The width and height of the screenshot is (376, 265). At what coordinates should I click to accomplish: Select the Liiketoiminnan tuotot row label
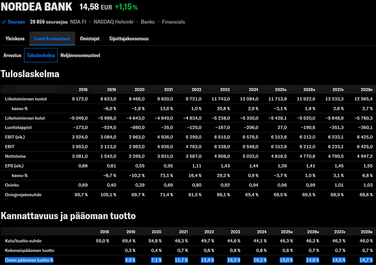(x=26, y=99)
